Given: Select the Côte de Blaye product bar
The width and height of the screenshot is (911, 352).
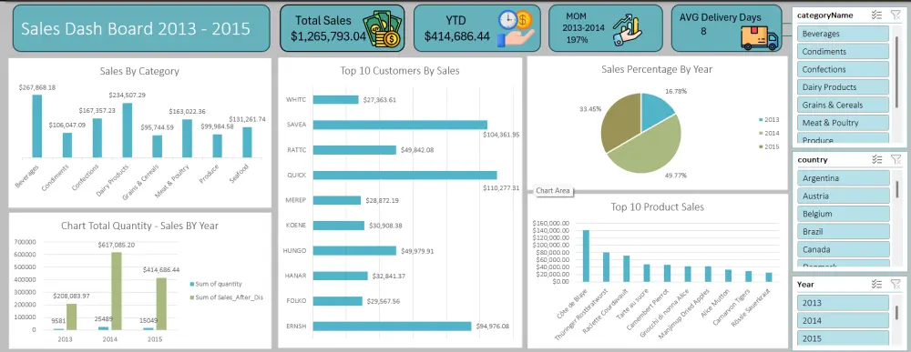Looking at the screenshot, I should tap(586, 256).
